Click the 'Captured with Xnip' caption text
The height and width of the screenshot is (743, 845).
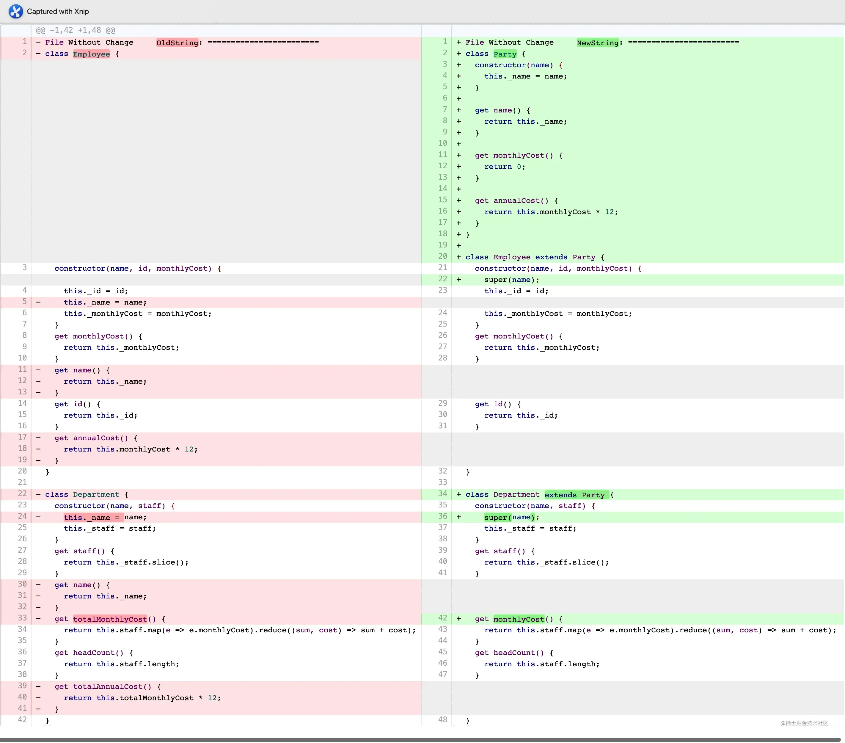58,12
